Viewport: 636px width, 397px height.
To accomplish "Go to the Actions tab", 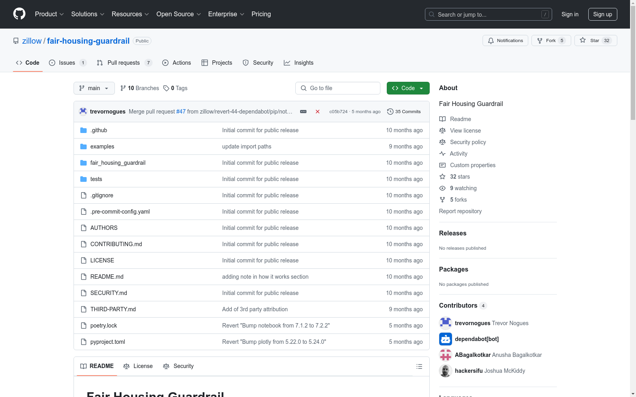I will [x=176, y=63].
